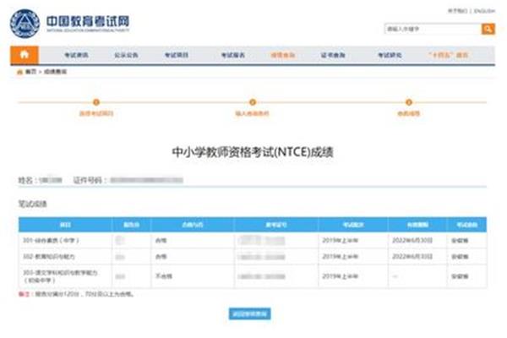Image resolution: width=507 pixels, height=338 pixels.
Task: Click the small house icon in breadcrumb
Action: [19, 72]
